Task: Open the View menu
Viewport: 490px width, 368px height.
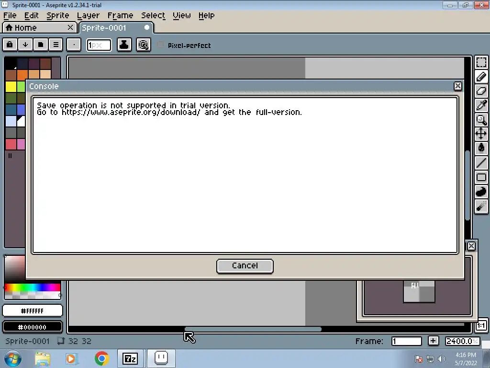Action: point(181,15)
